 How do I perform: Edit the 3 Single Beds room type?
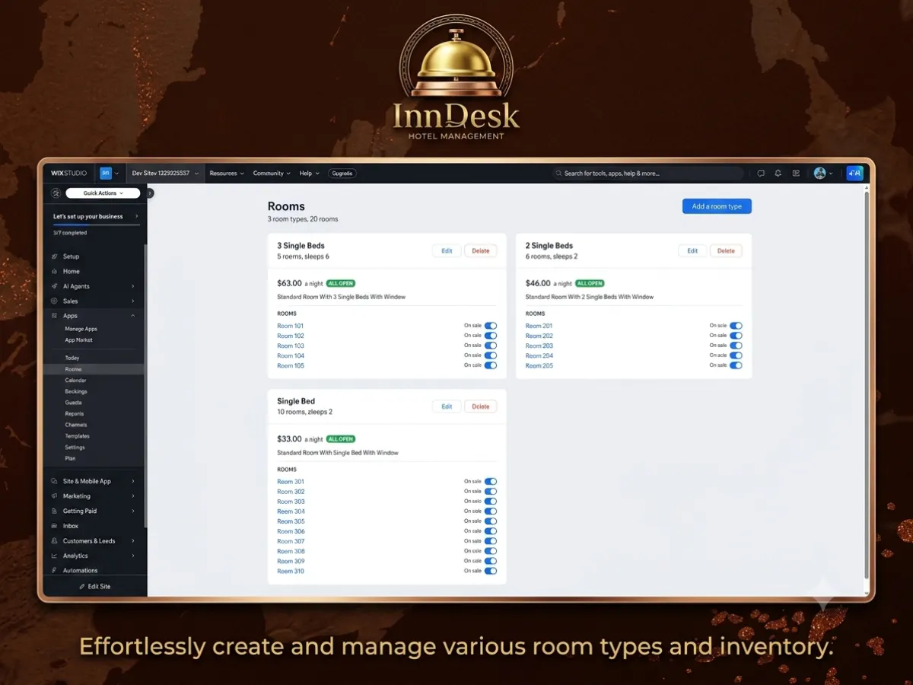point(447,250)
